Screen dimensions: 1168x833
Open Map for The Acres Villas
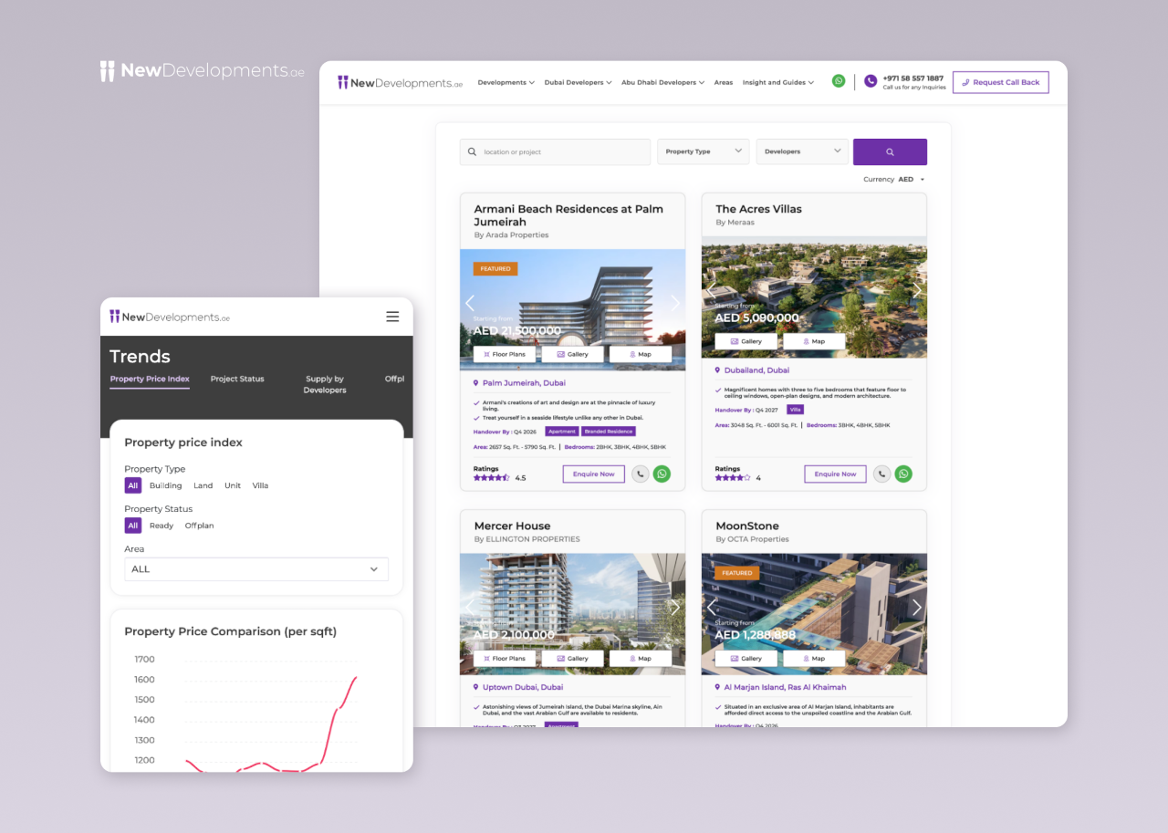(814, 341)
